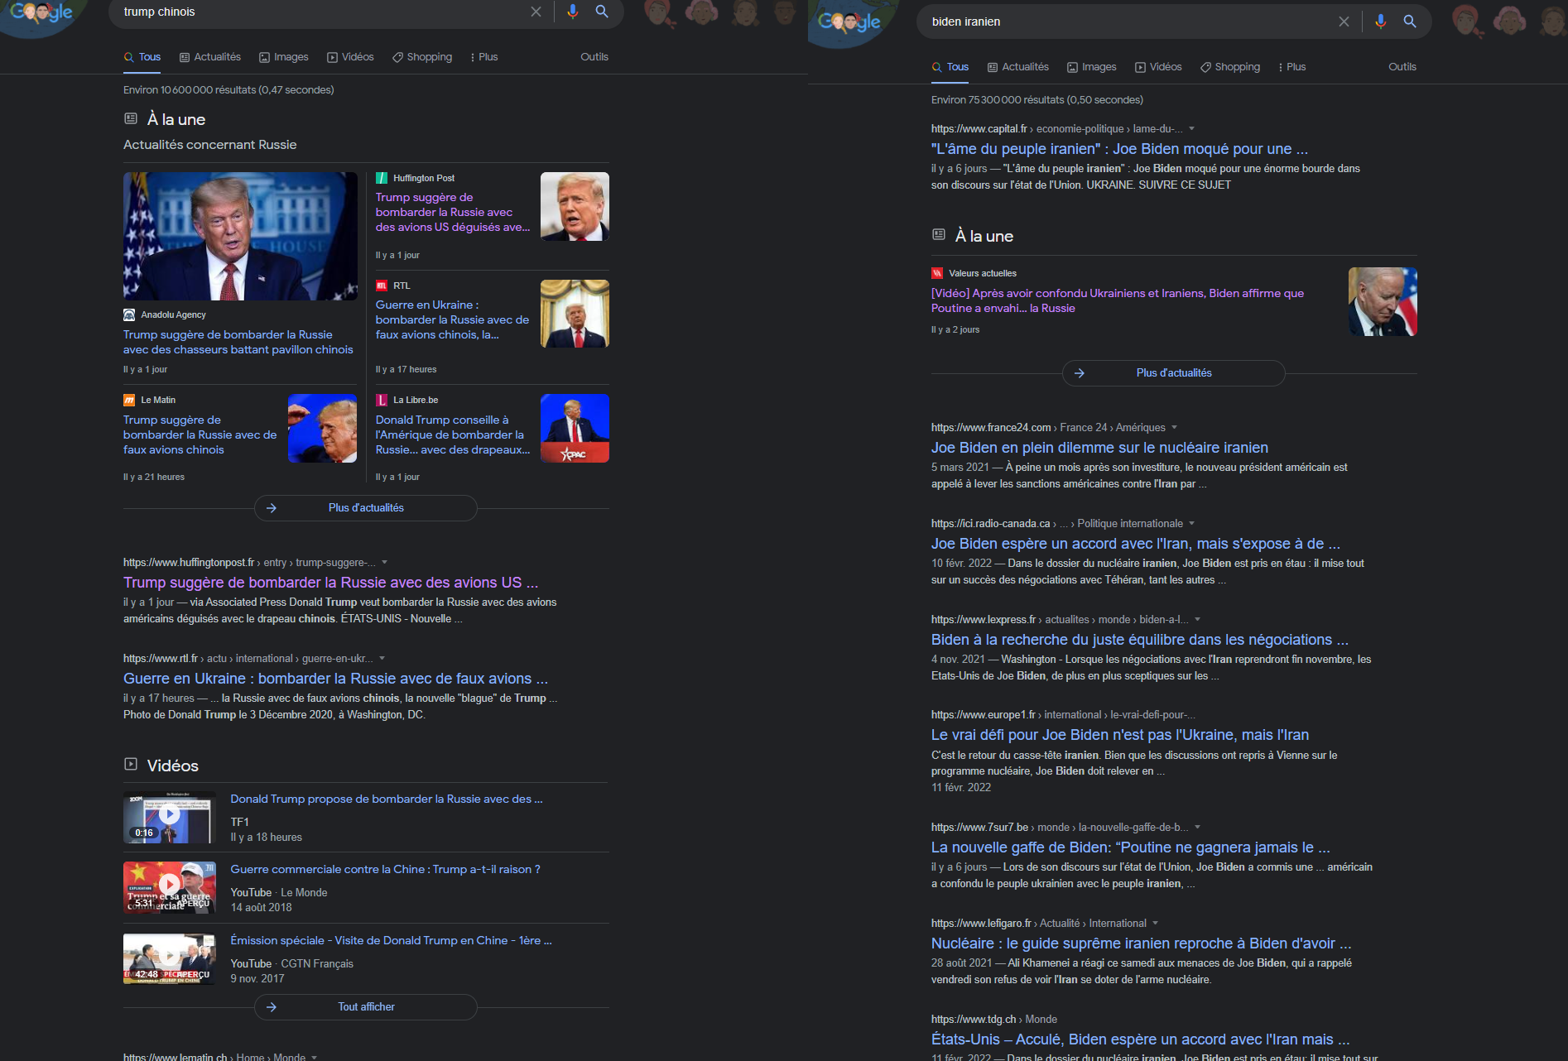
Task: Open the RTL 'Guerre en Ukraine' news card
Action: pyautogui.click(x=453, y=320)
